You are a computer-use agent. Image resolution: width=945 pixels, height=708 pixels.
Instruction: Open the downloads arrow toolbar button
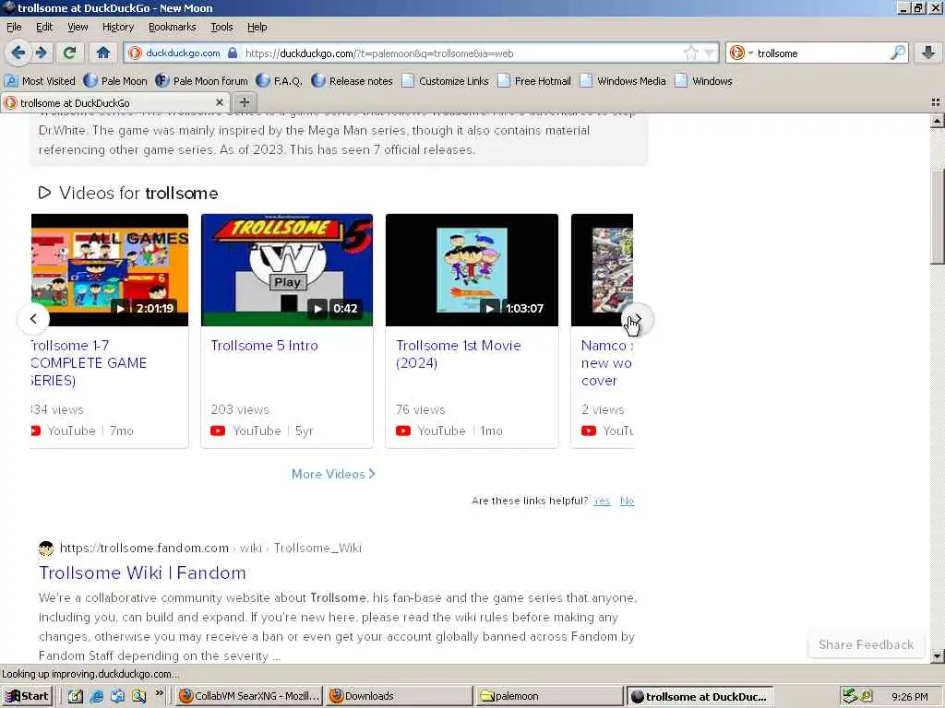click(928, 53)
